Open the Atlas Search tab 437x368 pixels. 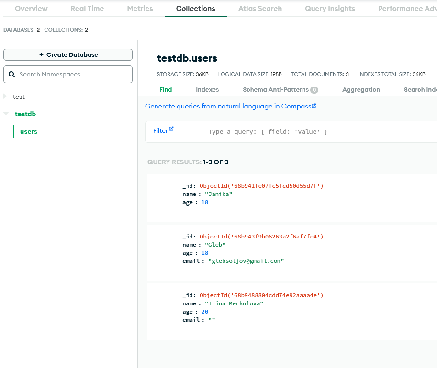coord(260,9)
